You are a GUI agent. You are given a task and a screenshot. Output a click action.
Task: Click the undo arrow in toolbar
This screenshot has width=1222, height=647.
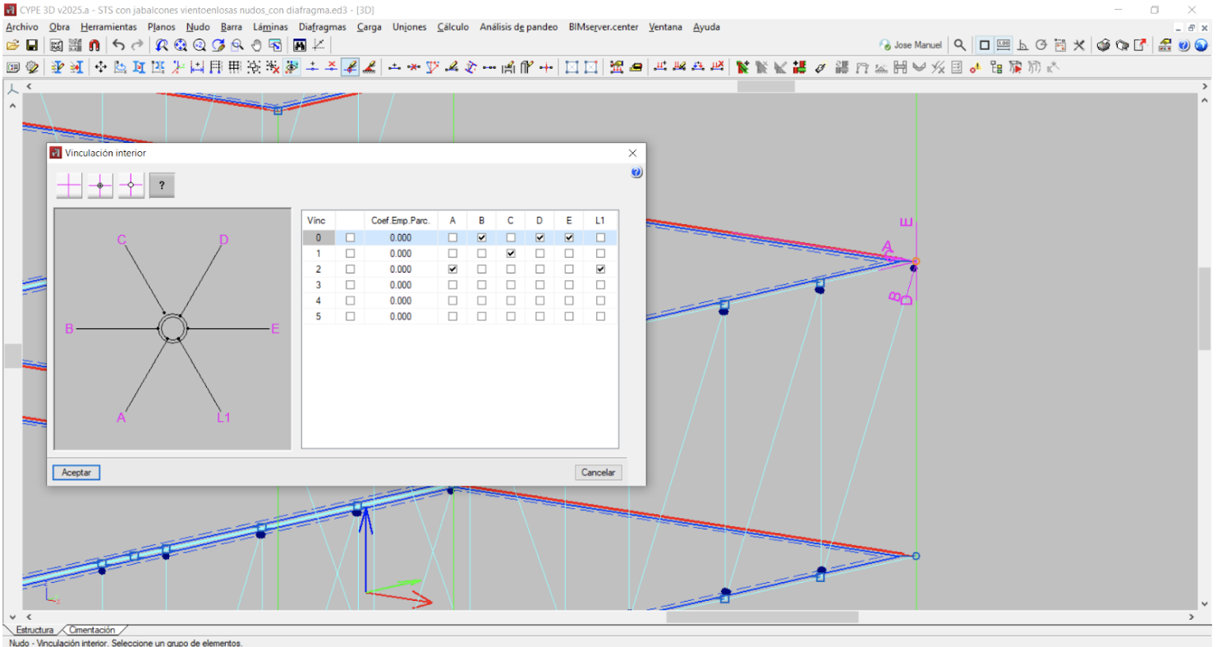(x=119, y=45)
